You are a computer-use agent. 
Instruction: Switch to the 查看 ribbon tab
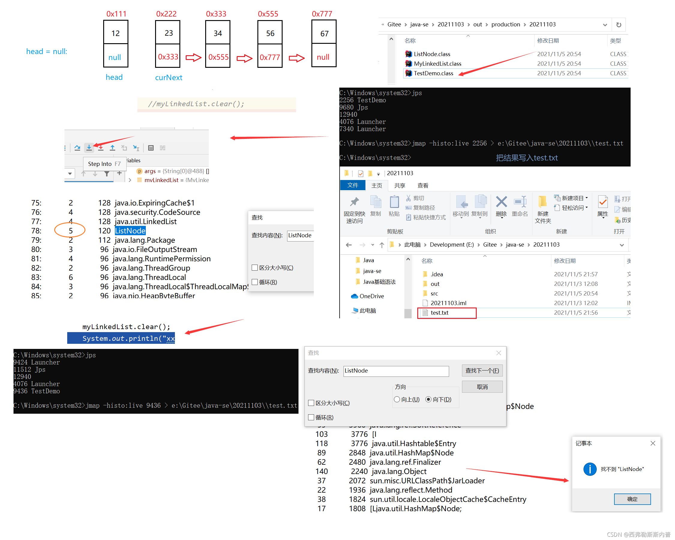(423, 186)
